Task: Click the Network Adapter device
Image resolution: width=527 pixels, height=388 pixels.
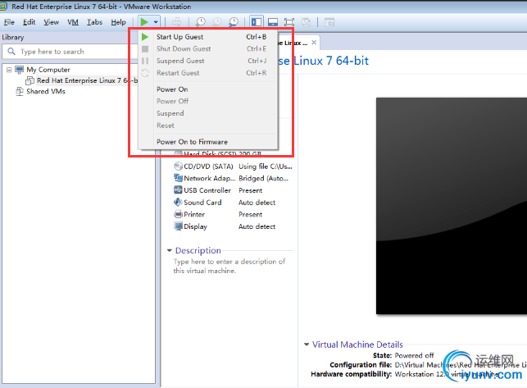Action: pyautogui.click(x=209, y=178)
